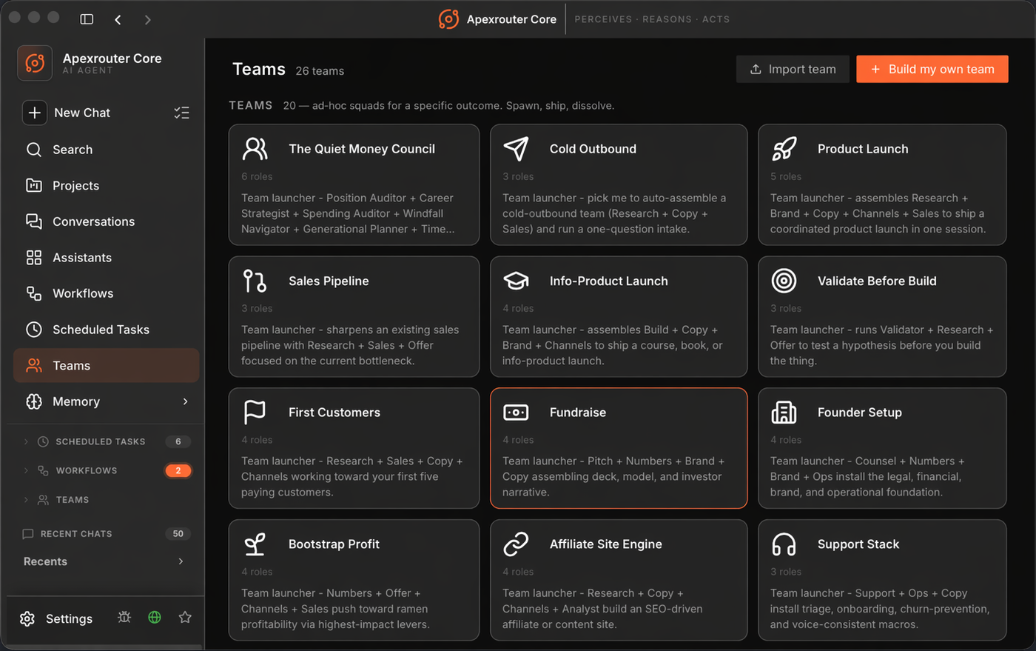Click 'PERCEIVES · REASONS · ACTS' tagline
The image size is (1036, 651).
click(652, 19)
